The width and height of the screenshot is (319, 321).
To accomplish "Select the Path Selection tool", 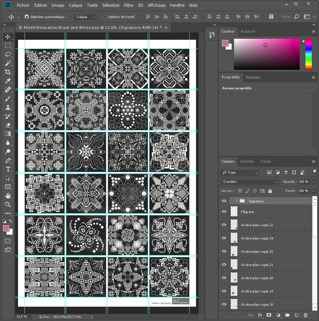I will tap(8, 178).
